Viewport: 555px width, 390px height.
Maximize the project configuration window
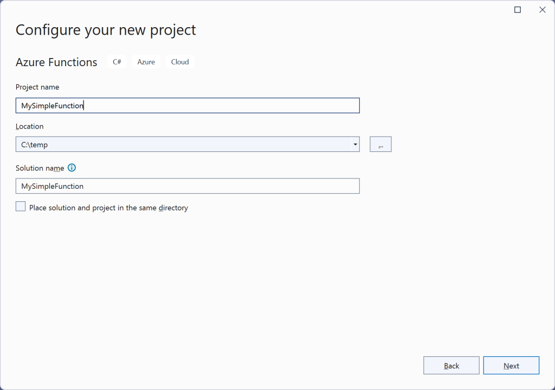point(517,9)
